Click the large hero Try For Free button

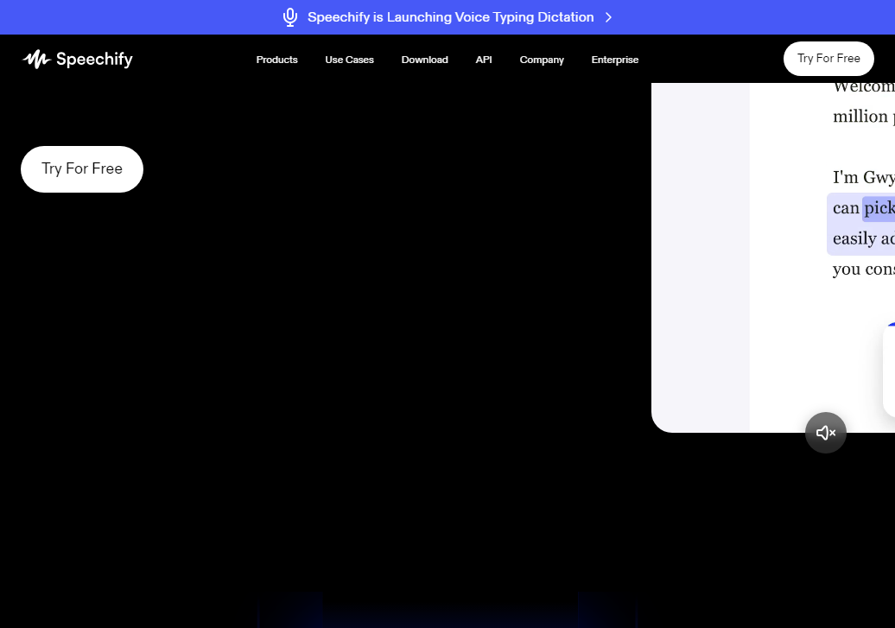pos(81,169)
